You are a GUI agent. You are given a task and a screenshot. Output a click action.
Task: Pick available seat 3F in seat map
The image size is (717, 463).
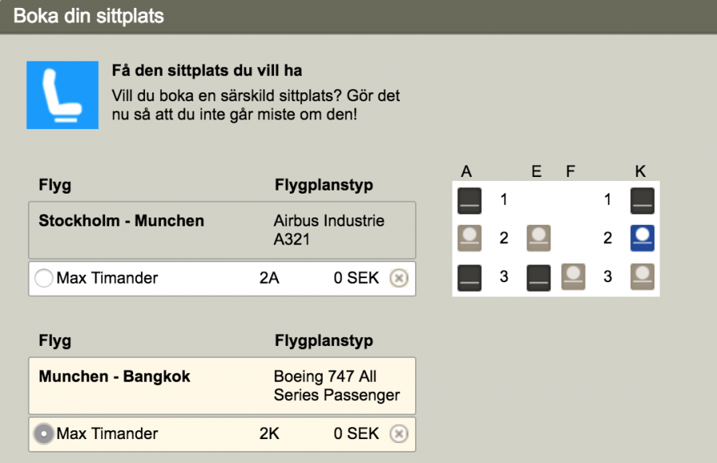point(574,277)
